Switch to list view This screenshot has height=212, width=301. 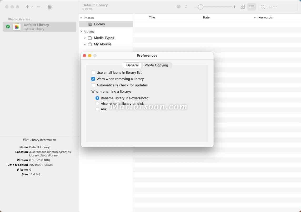[252, 7]
